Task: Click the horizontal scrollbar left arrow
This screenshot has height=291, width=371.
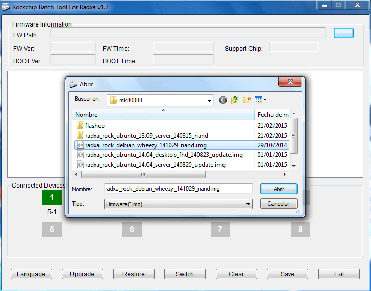Action: click(x=76, y=175)
